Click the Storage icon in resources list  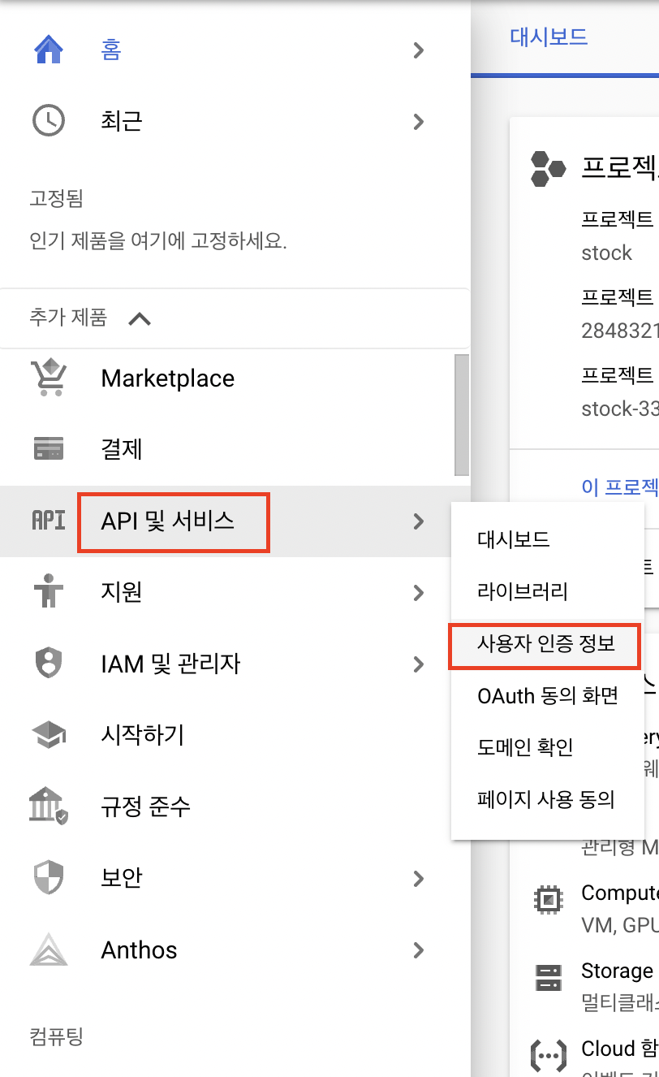point(549,978)
